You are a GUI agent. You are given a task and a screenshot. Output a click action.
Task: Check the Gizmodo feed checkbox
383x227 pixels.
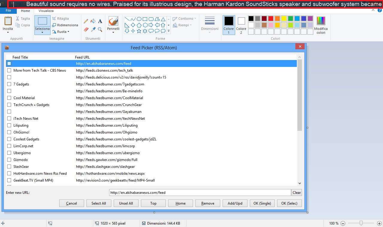coord(9,160)
